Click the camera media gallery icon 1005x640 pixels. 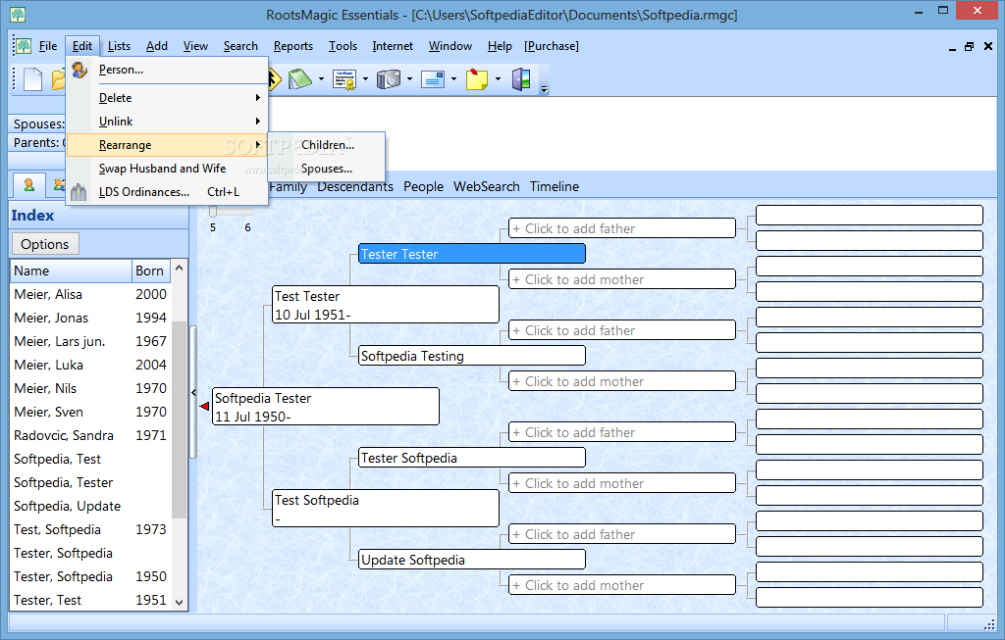pyautogui.click(x=389, y=79)
